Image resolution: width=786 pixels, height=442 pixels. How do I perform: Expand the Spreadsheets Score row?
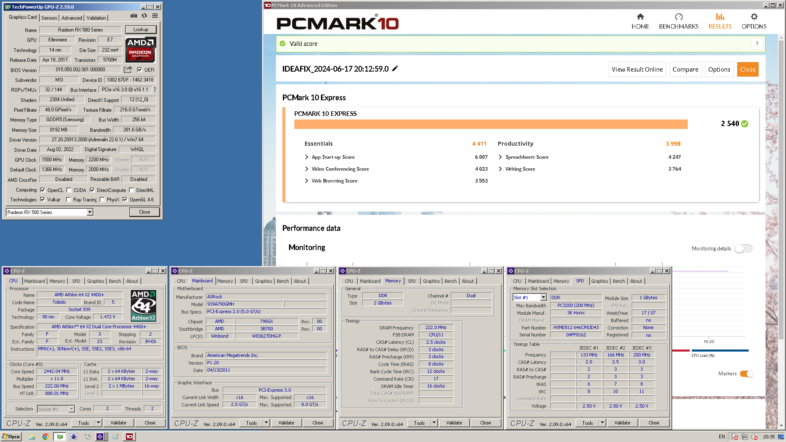tap(500, 157)
